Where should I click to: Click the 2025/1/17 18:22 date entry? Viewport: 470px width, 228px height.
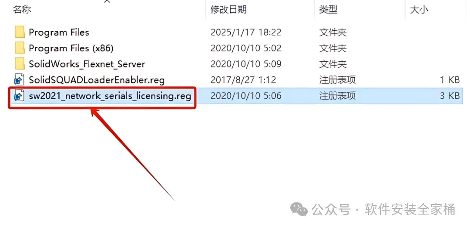point(246,32)
